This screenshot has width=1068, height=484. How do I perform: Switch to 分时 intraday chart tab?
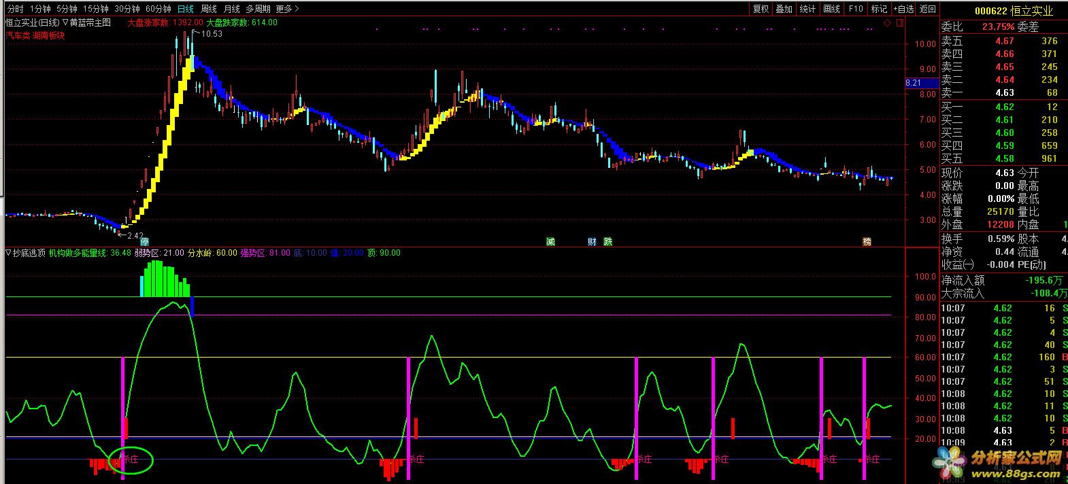15,9
